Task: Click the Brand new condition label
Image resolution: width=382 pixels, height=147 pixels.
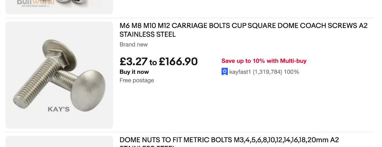Action: (x=134, y=45)
